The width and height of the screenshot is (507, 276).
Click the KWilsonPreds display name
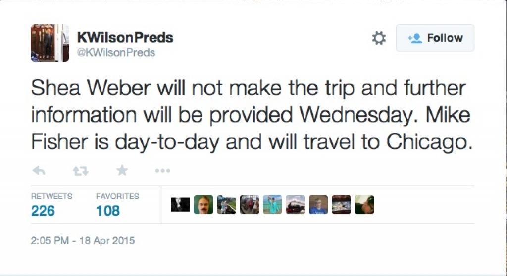point(125,38)
